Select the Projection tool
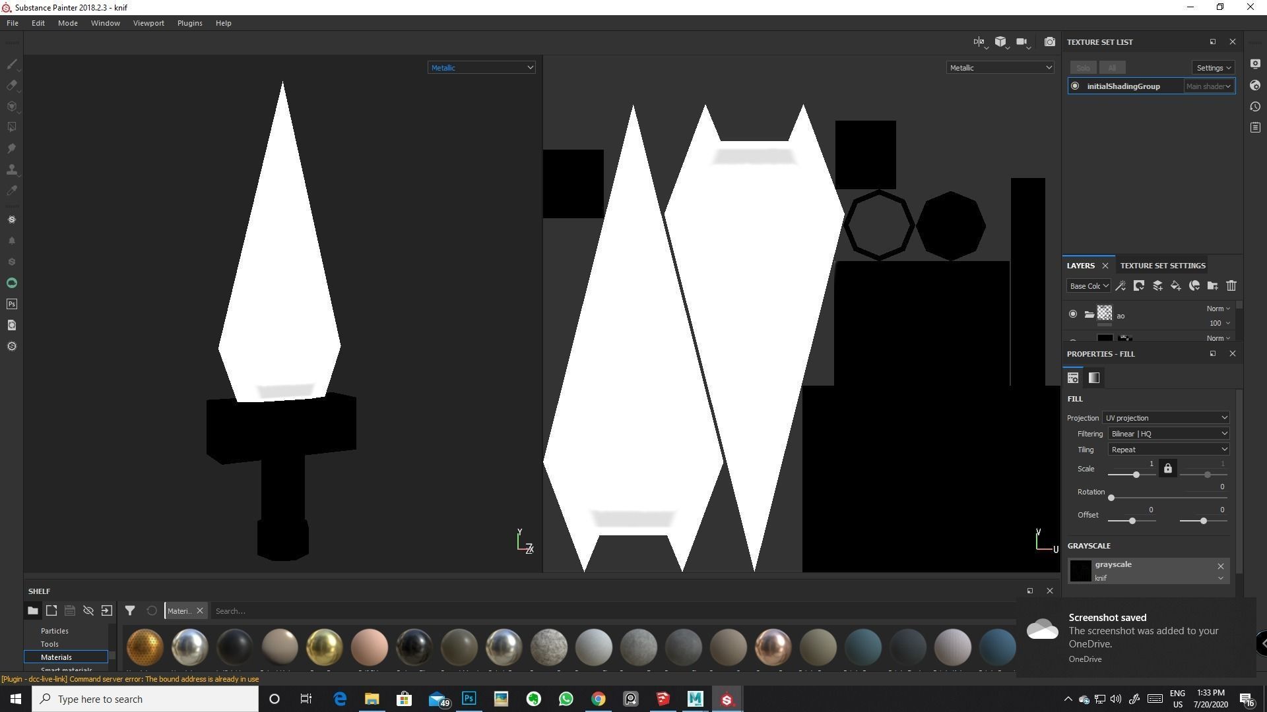The height and width of the screenshot is (712, 1267). (11, 106)
